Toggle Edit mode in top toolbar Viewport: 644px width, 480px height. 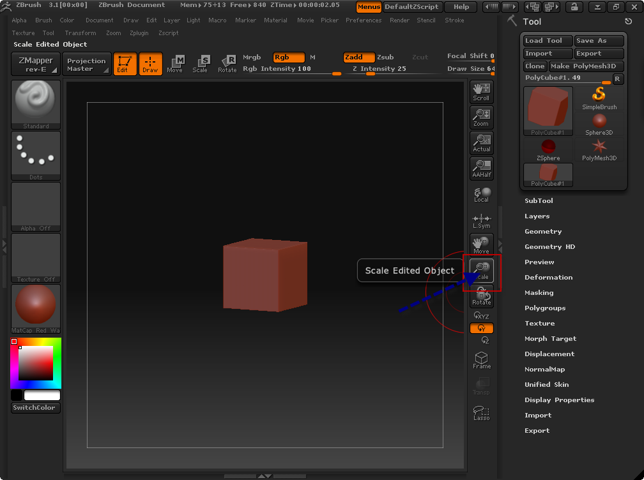tap(125, 64)
